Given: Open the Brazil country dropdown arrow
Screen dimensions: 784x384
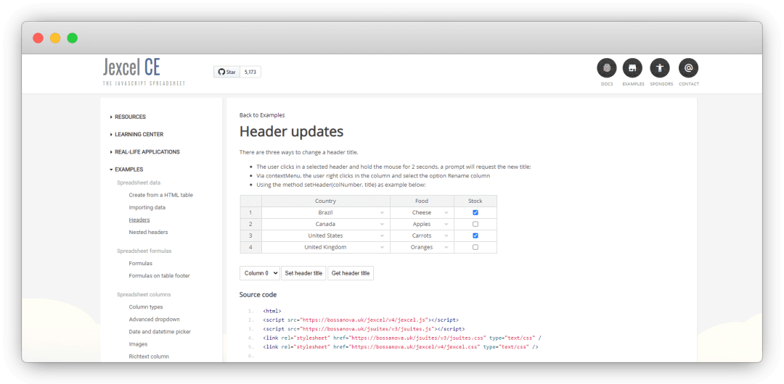Looking at the screenshot, I should (x=382, y=213).
